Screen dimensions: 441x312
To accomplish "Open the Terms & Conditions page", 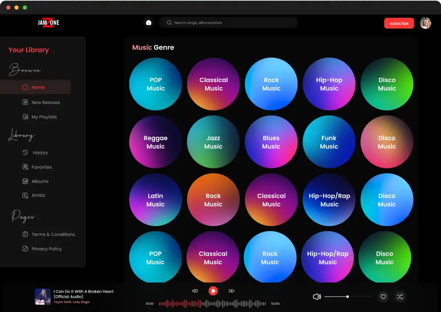I will coord(49,234).
